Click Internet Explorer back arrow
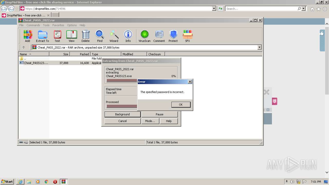Viewport: 329px width, 185px height. point(4,8)
